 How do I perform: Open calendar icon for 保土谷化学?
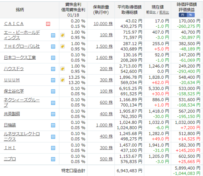pyautogui.click(x=53, y=91)
